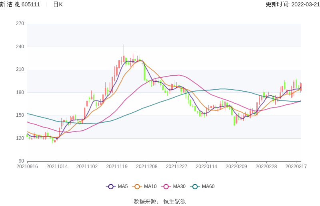This screenshot has height=206, width=320.
Task: Click the orange MA10 legend circle marker
Action: pyautogui.click(x=137, y=186)
